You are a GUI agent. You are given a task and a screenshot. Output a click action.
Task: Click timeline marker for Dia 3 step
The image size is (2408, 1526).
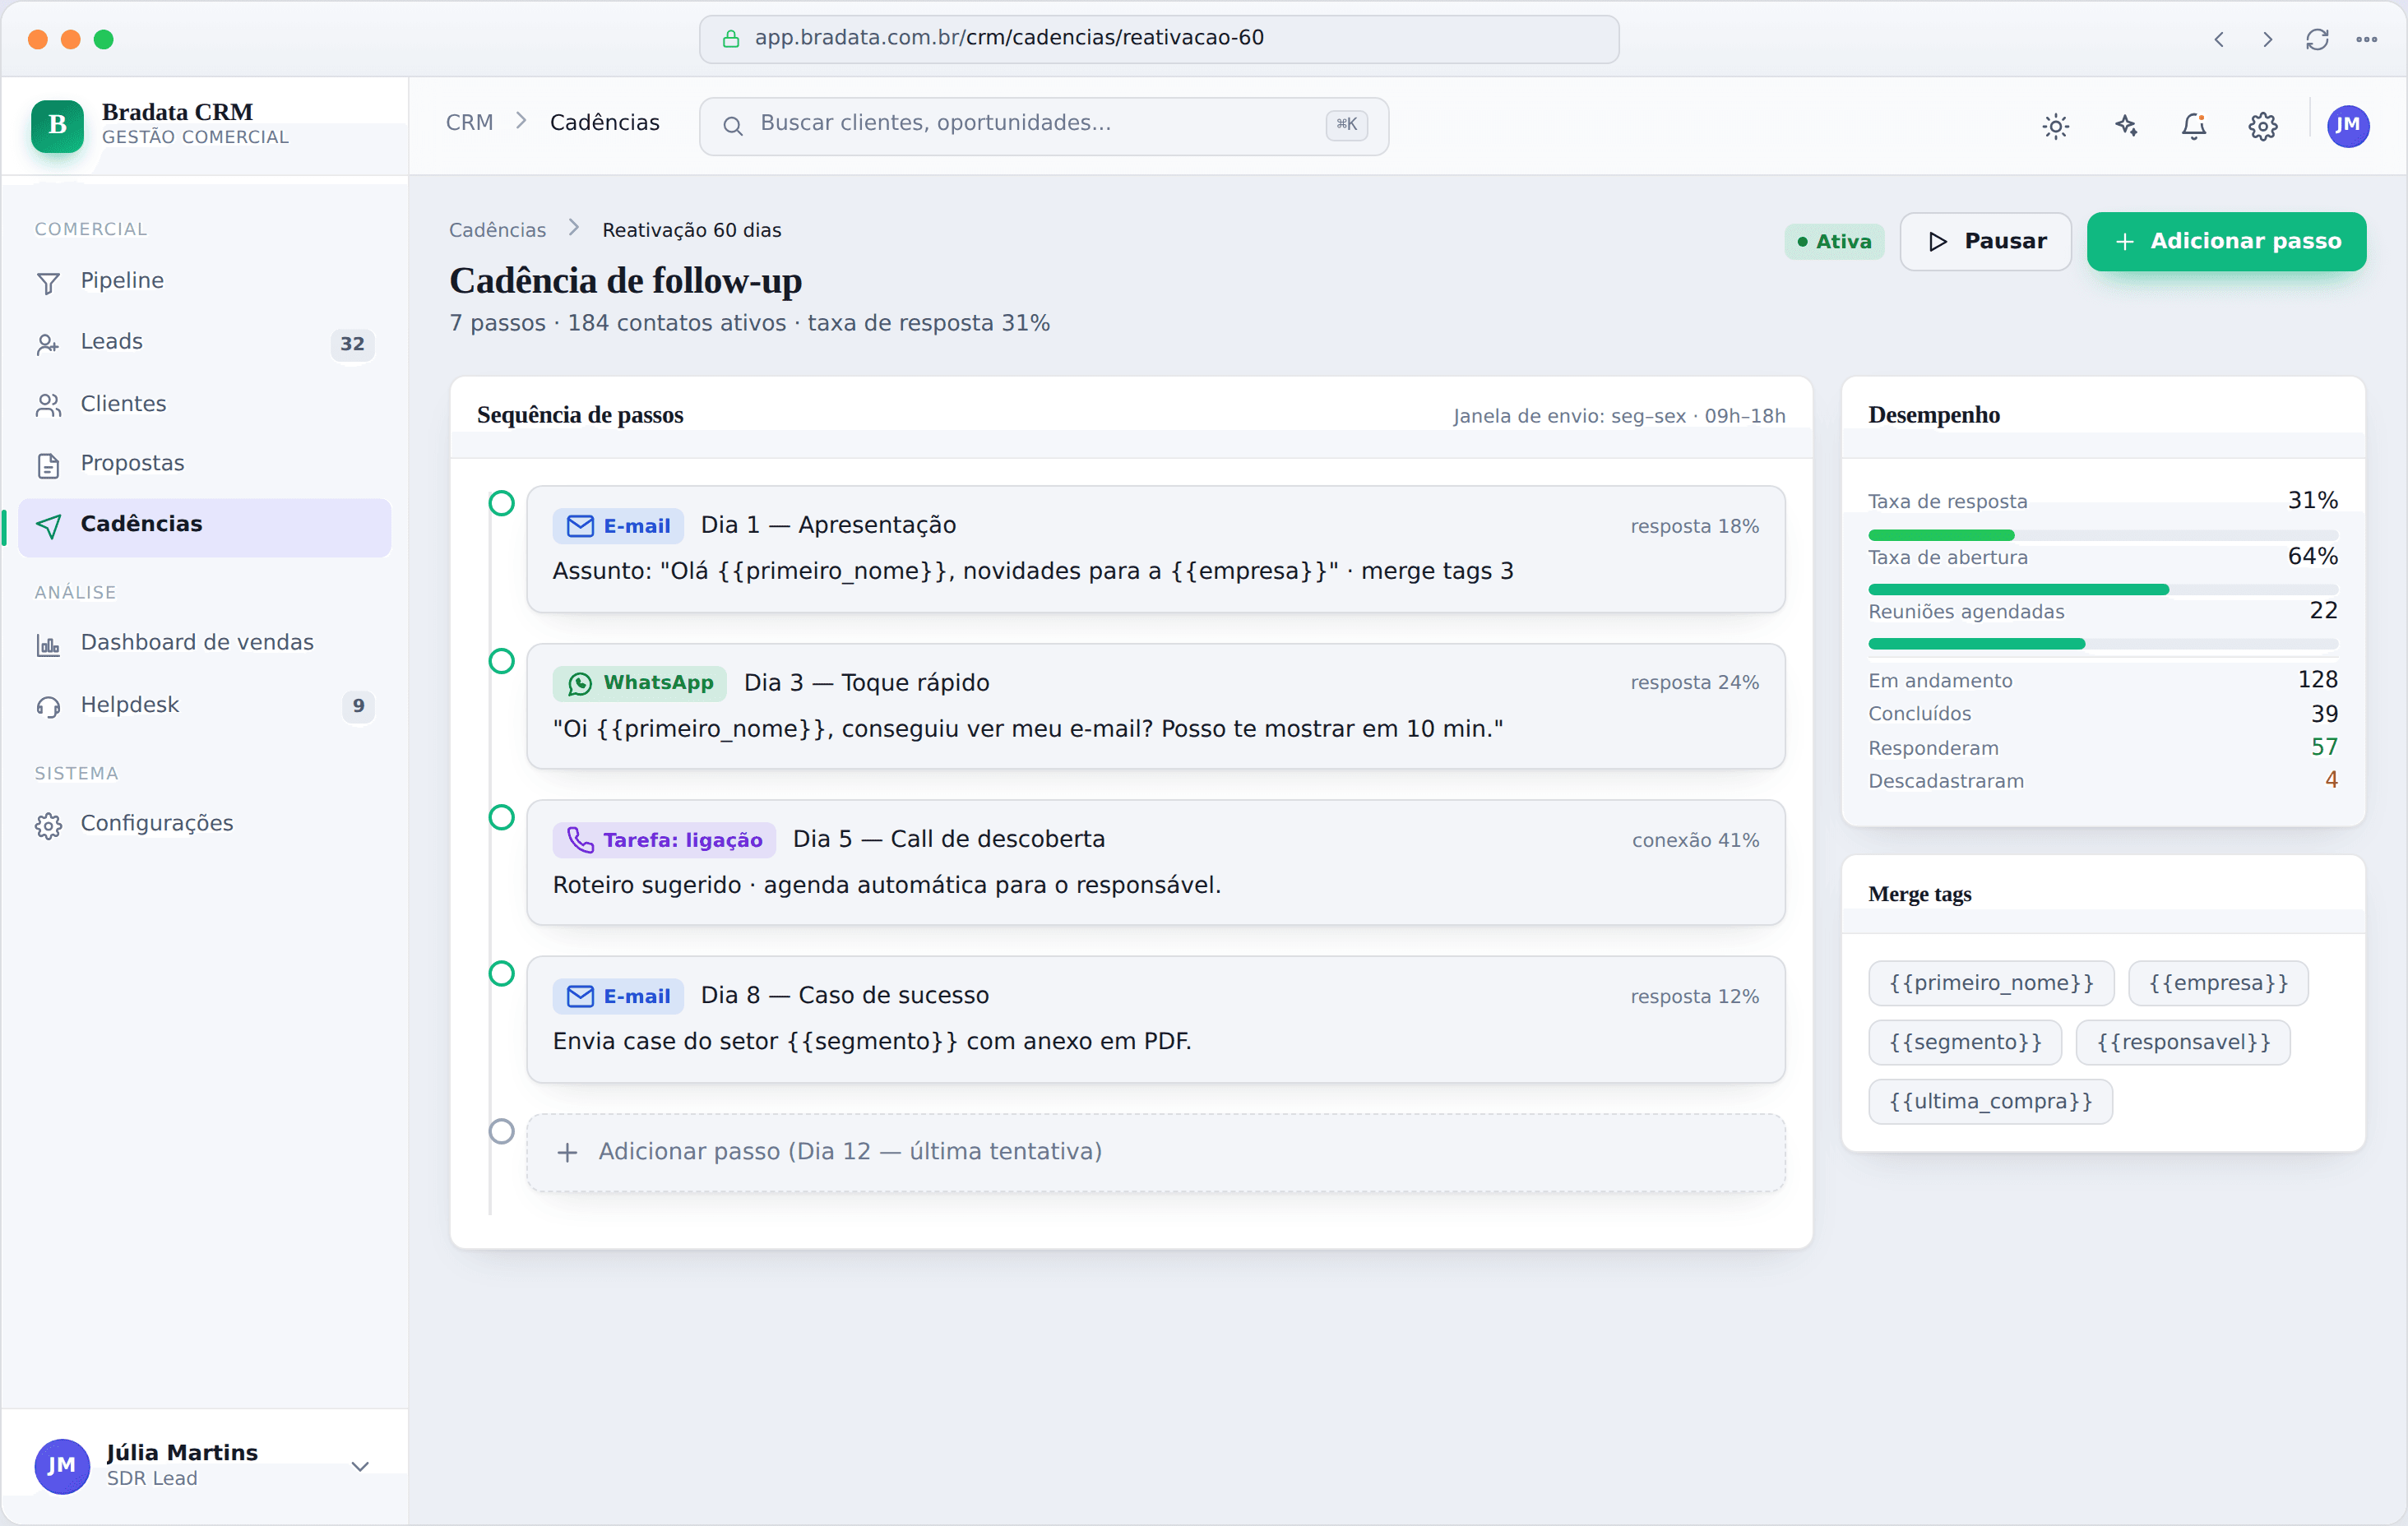501,661
